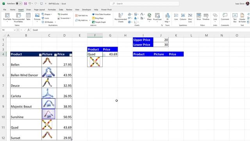Click the Upper Price value 20
Viewport: 250px width, 141px height.
pos(161,40)
